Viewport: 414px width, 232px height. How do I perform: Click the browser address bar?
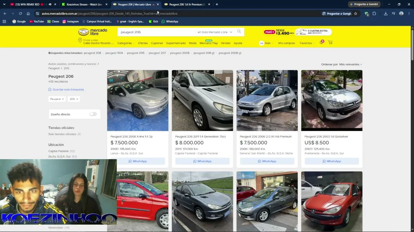[178, 14]
